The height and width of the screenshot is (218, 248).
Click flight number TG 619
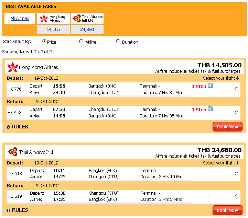(15, 196)
